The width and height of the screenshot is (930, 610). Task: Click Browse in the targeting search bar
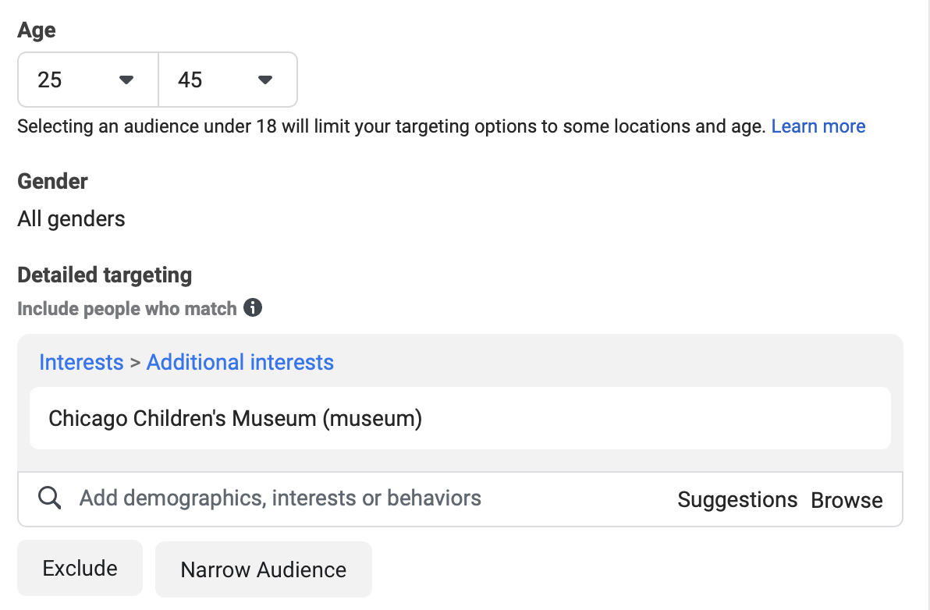[847, 500]
